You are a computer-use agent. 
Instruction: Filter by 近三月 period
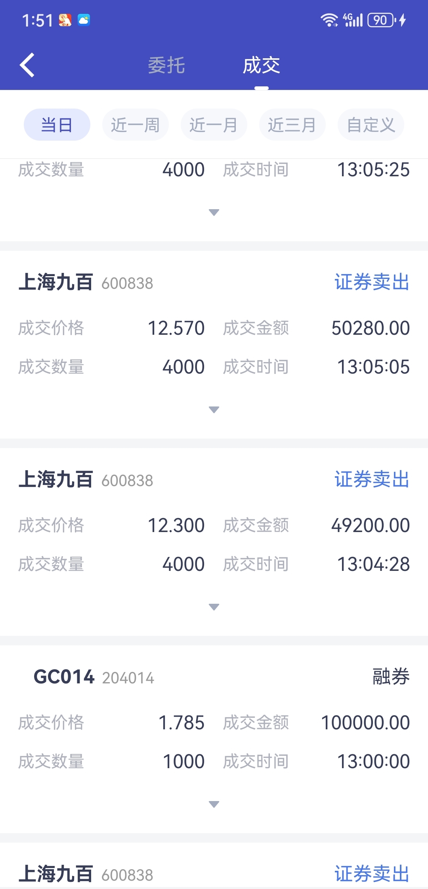coord(292,125)
